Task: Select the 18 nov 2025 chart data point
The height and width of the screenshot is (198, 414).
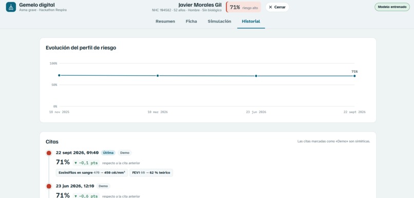Action: (x=59, y=75)
